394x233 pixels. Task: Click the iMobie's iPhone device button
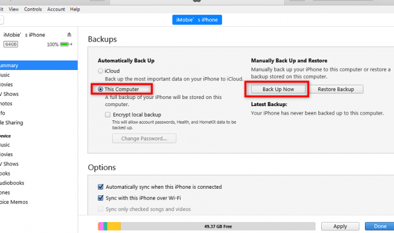pyautogui.click(x=197, y=20)
